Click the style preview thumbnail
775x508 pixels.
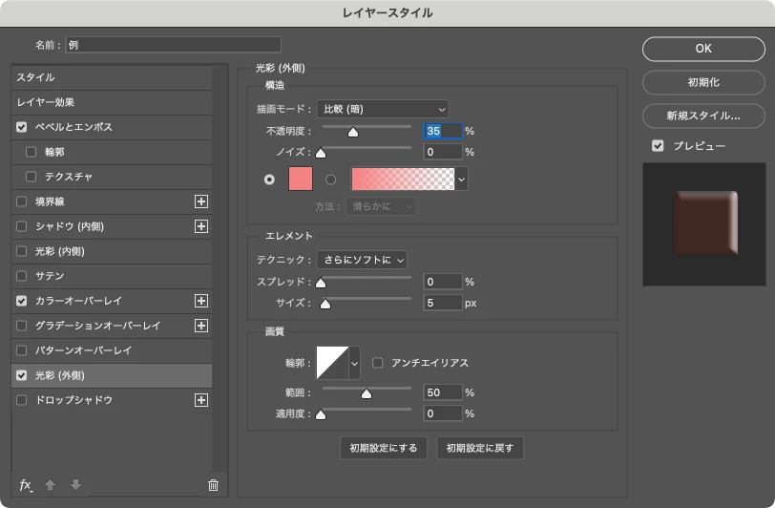tap(704, 224)
